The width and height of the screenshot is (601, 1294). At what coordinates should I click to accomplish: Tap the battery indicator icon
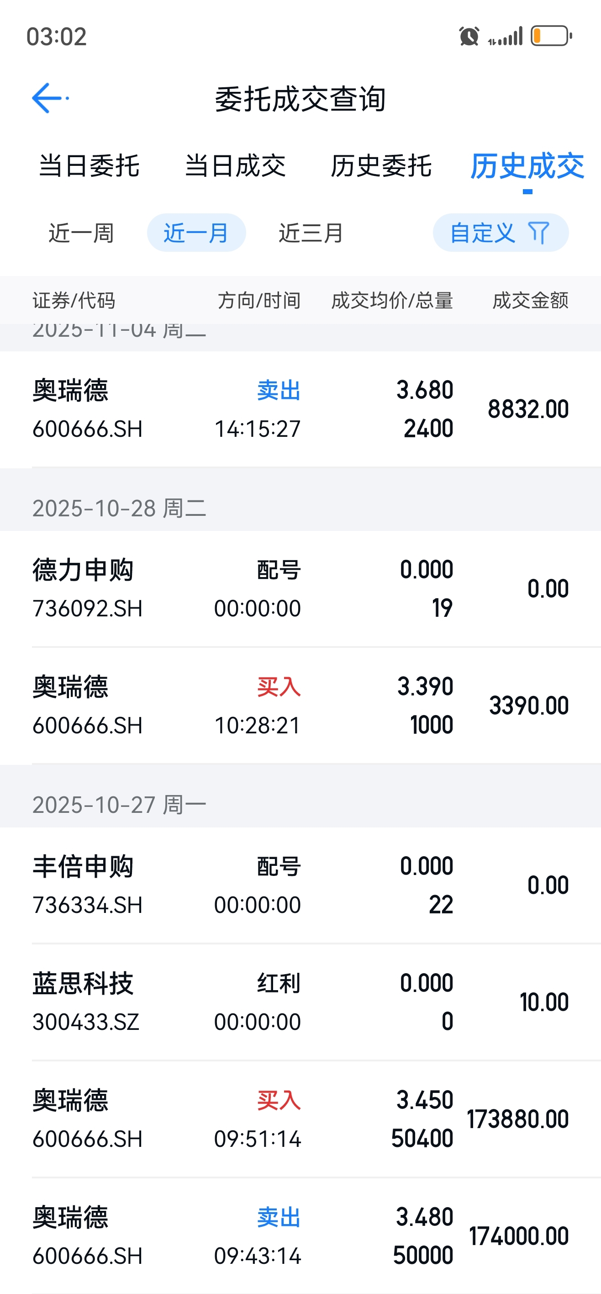[x=551, y=36]
